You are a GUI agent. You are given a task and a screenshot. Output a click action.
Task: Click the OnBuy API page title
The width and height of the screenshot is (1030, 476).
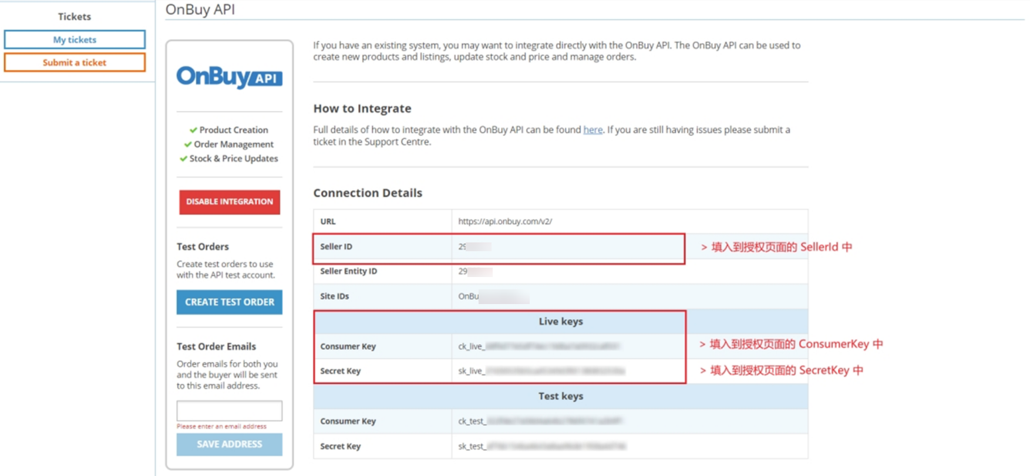[200, 9]
